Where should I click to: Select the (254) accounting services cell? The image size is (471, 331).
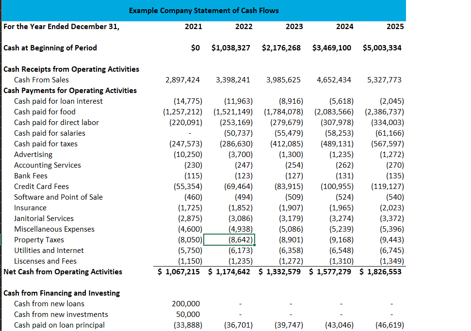coord(294,165)
